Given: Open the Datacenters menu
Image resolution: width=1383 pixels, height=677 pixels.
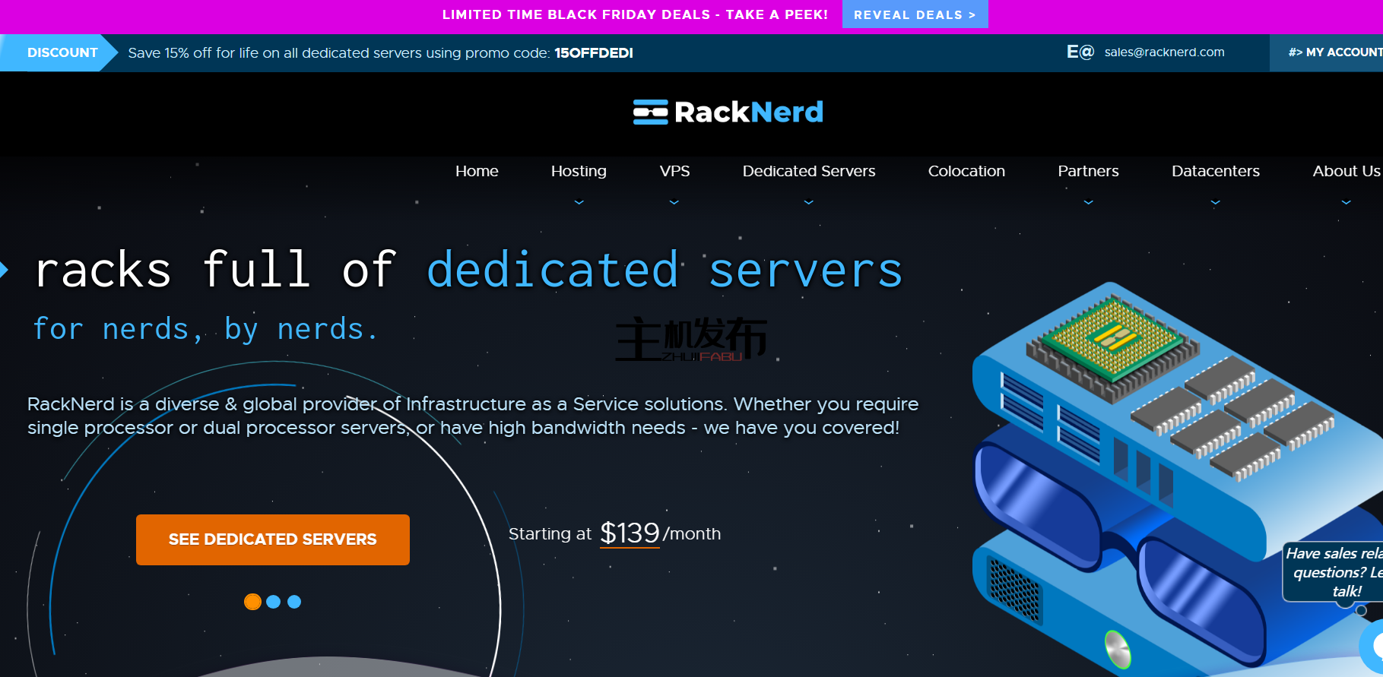Looking at the screenshot, I should (1215, 171).
